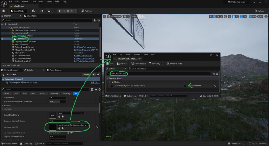Screen dimensions: 269x146
Task: Toggle visibility of the Landscape actor
Action: point(2,39)
